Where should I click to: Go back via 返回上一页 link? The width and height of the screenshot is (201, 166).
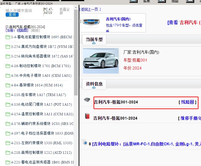coord(90,9)
